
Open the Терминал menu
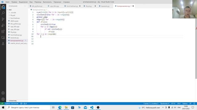point(57,2)
